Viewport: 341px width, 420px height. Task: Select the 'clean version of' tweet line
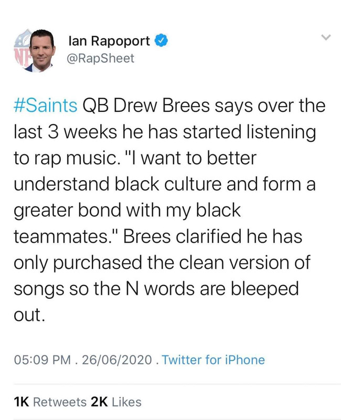click(244, 262)
